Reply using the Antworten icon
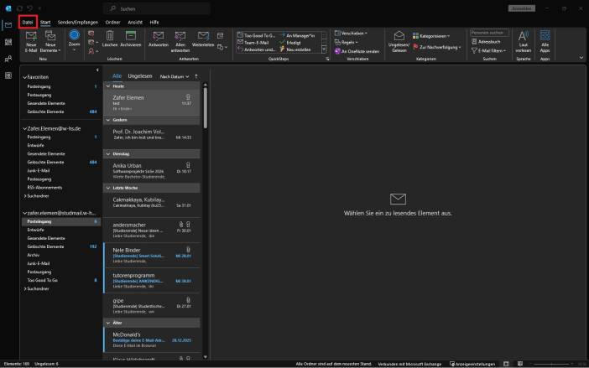589x368 pixels. pos(158,39)
